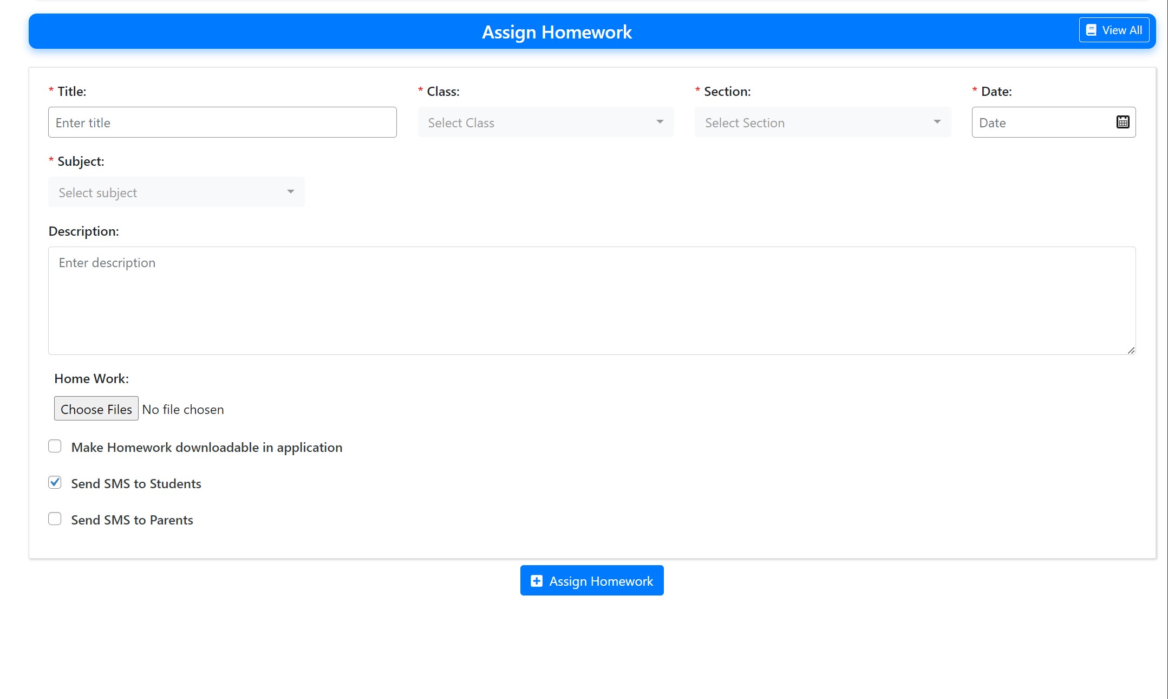This screenshot has width=1168, height=699.
Task: Click the 'No file chosen' text
Action: click(x=183, y=410)
